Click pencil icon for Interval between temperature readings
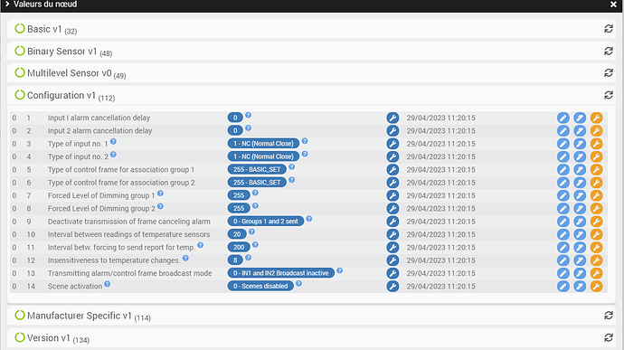 coord(563,234)
